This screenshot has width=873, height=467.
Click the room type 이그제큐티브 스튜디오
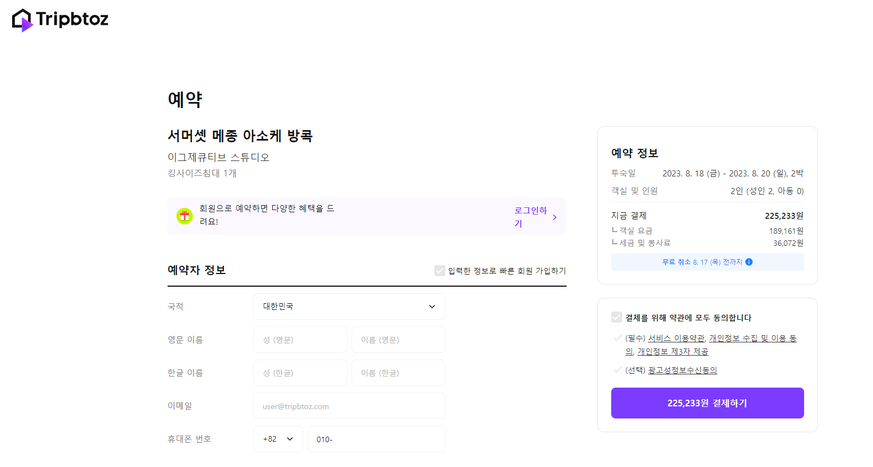tap(219, 157)
